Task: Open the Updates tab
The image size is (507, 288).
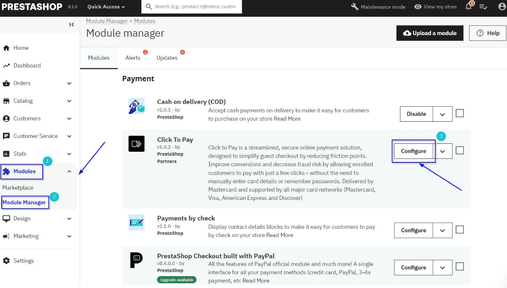Action: pos(167,57)
